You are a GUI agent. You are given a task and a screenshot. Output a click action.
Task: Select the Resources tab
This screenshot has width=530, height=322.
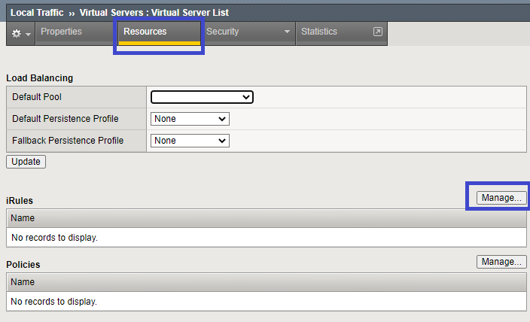click(145, 32)
